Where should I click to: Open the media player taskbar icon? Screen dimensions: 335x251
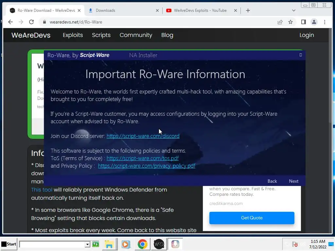point(126,244)
